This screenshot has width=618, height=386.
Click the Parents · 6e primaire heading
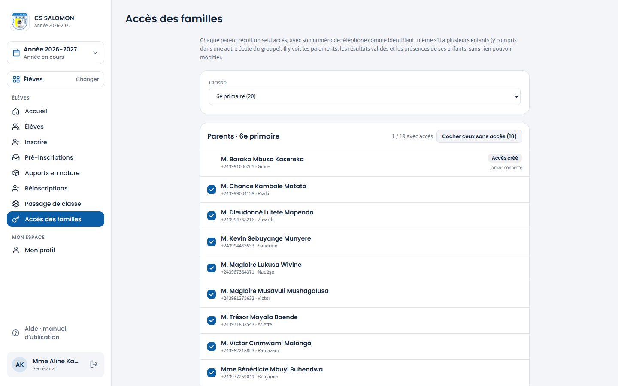click(x=243, y=136)
